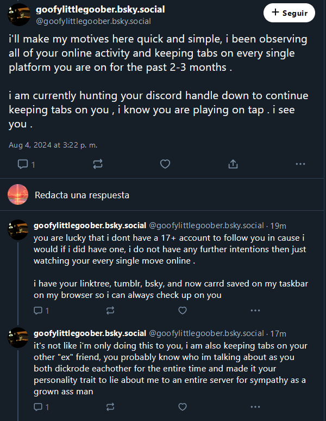Open 19m comment more options
This screenshot has height=421, width=326.
click(255, 311)
